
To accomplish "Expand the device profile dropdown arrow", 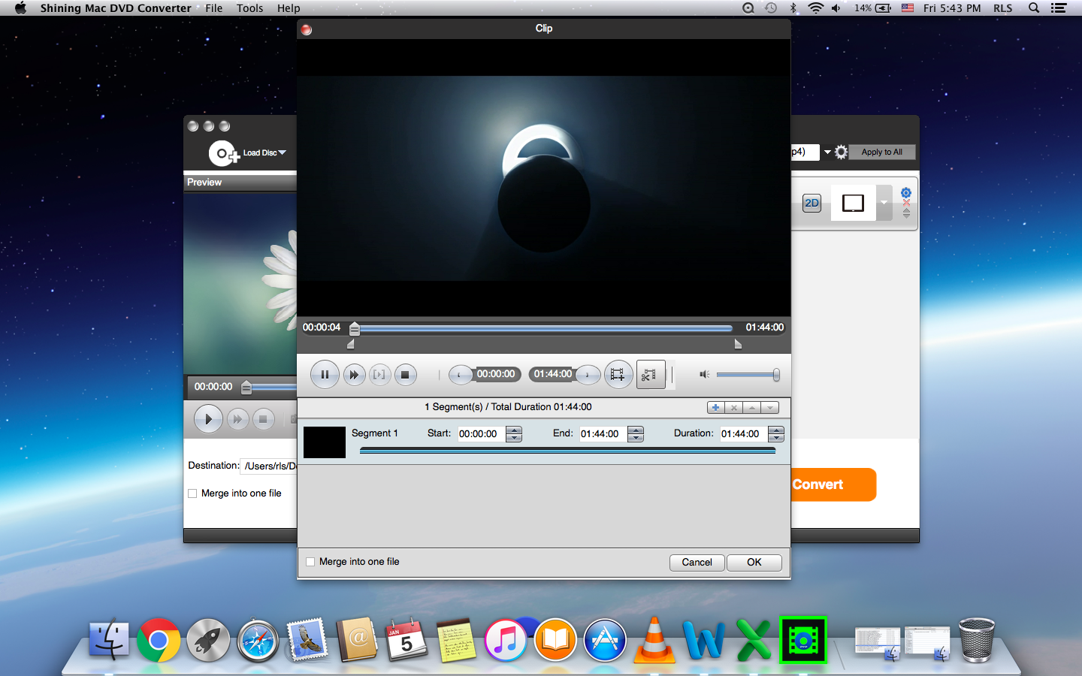I will coord(884,203).
